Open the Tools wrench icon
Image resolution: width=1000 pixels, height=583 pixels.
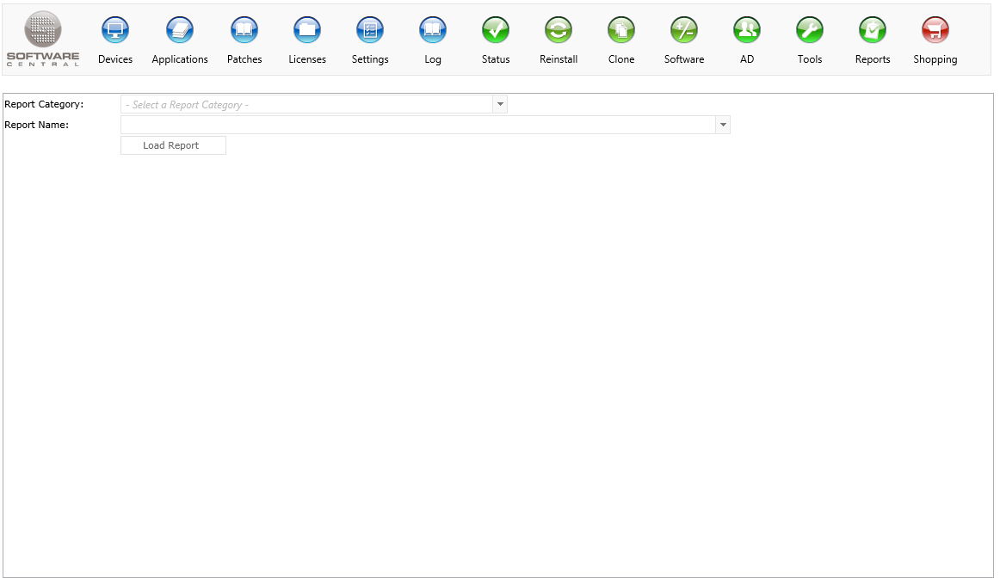(x=810, y=31)
